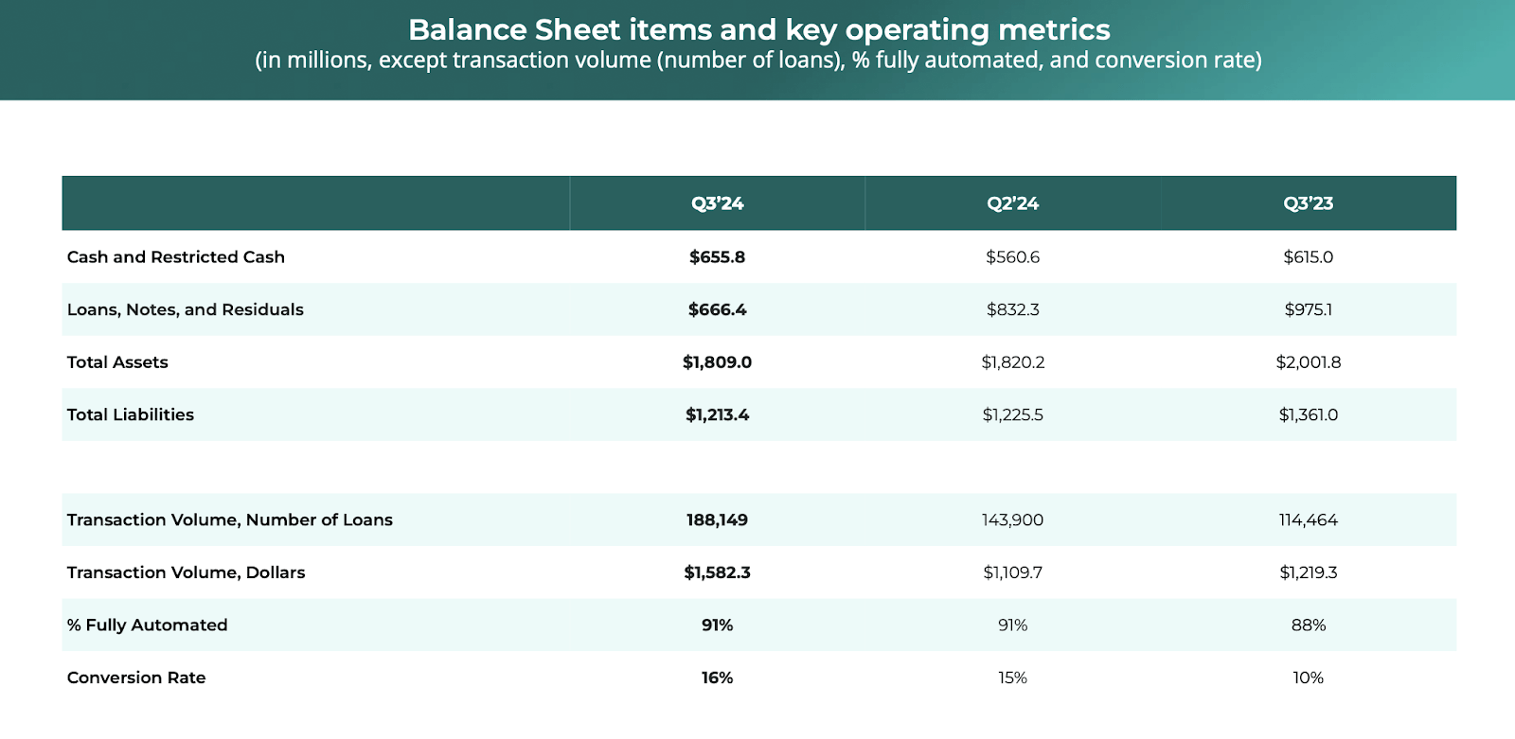1515x739 pixels.
Task: Select the 16% conversion rate value
Action: (x=717, y=677)
